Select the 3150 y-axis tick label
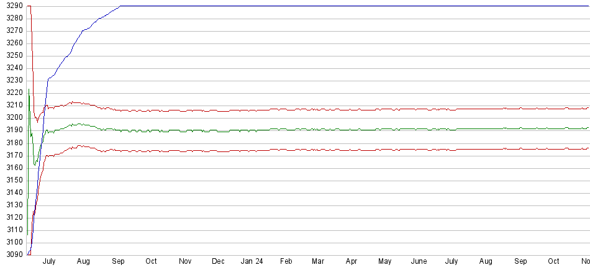Screen dimensions: 590x270 14,180
